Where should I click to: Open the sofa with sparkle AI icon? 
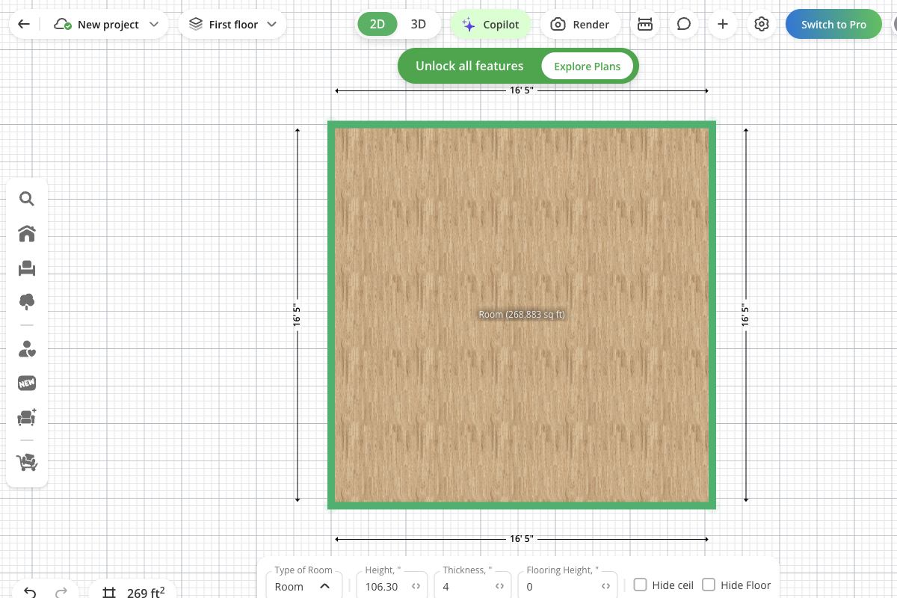click(x=27, y=417)
